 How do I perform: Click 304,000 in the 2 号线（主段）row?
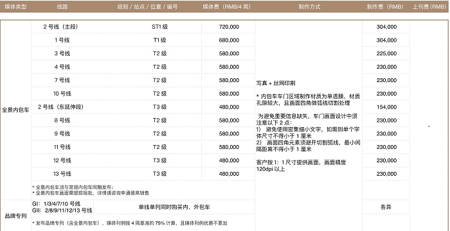(386, 27)
